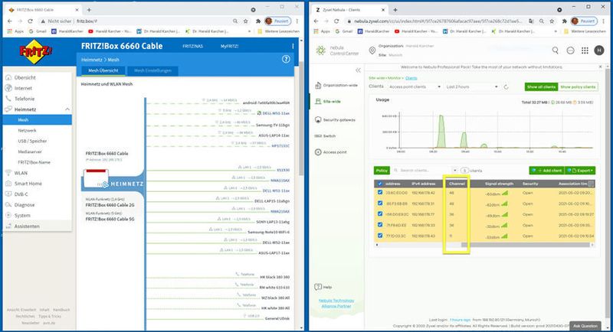Screen dimensions: 613x332
Task: Open the Export dropdown button
Action: [x=581, y=171]
